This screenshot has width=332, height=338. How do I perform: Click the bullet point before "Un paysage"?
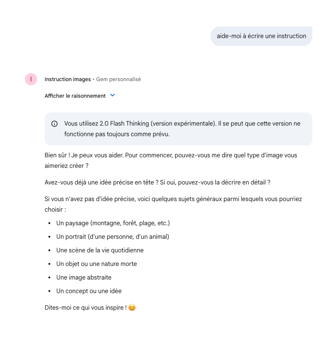click(x=50, y=223)
